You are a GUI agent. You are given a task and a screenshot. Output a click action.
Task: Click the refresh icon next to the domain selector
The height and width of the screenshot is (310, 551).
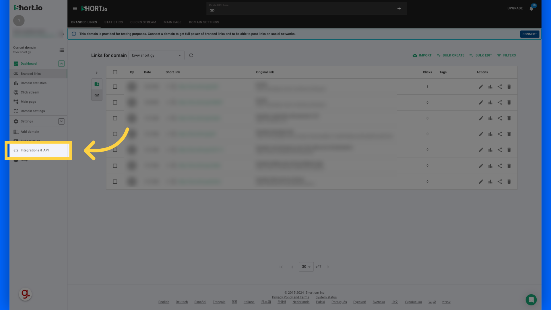pos(191,55)
